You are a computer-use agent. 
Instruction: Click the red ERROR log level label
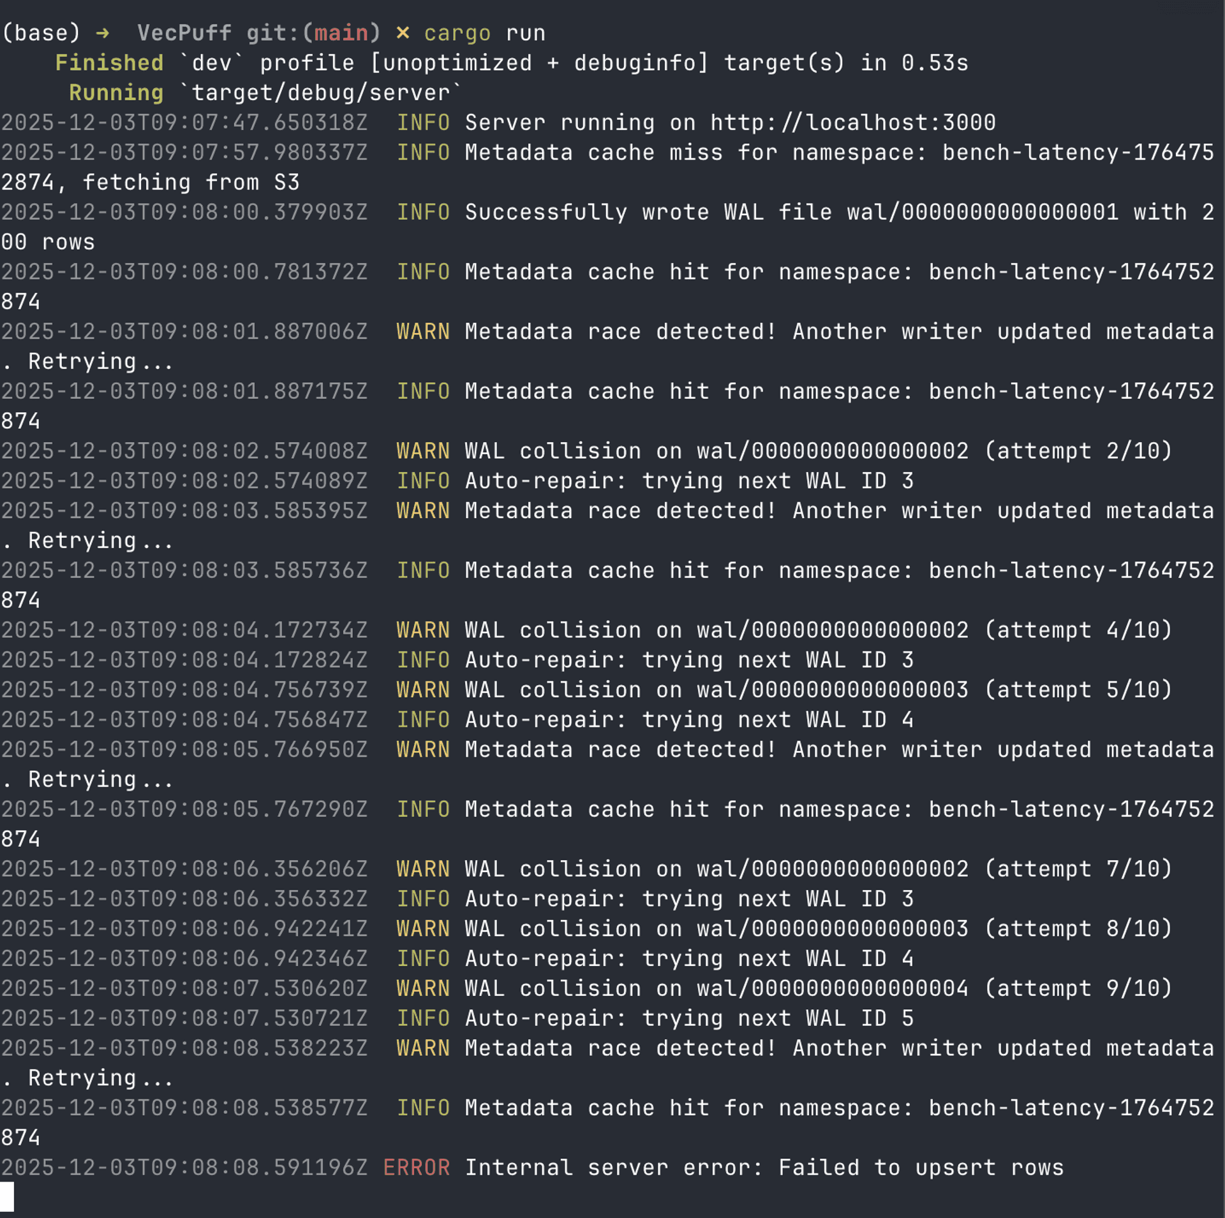[x=417, y=1168]
